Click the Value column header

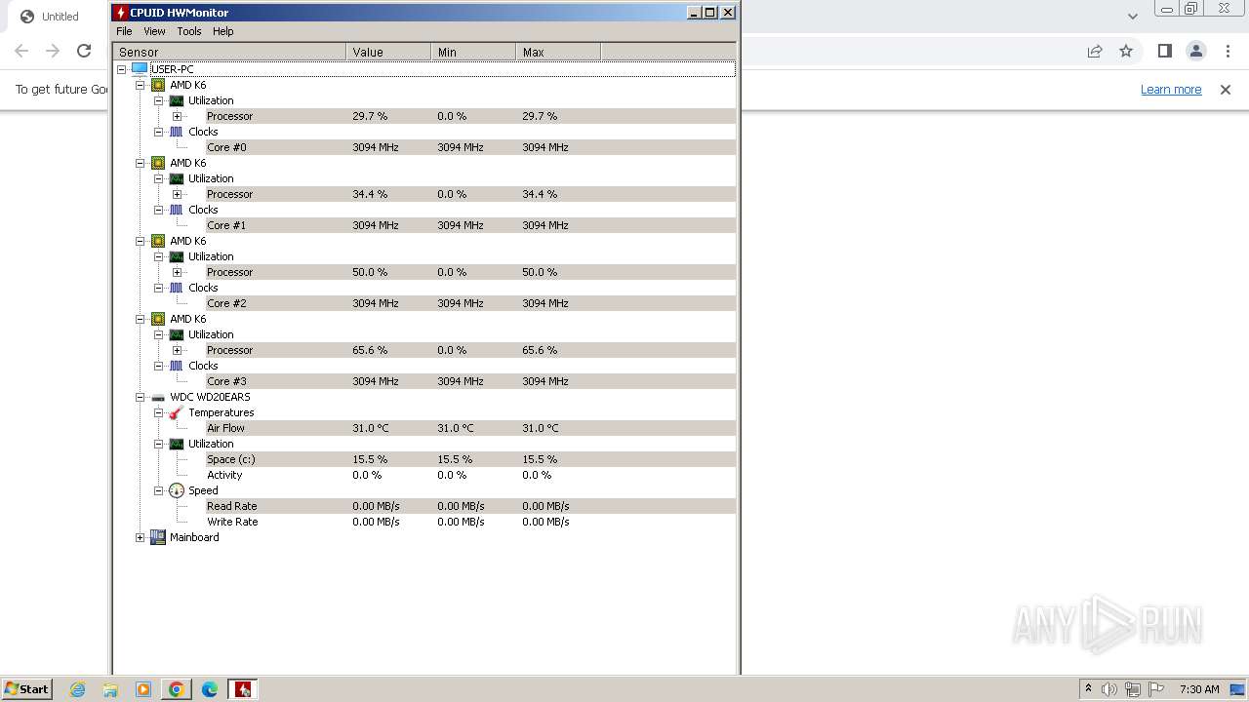(x=388, y=52)
